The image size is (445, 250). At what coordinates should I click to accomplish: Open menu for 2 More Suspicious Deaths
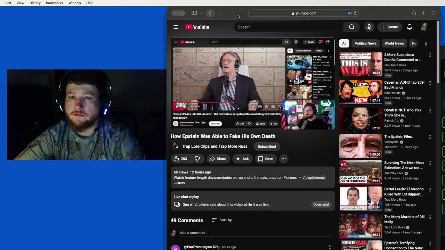[430, 55]
